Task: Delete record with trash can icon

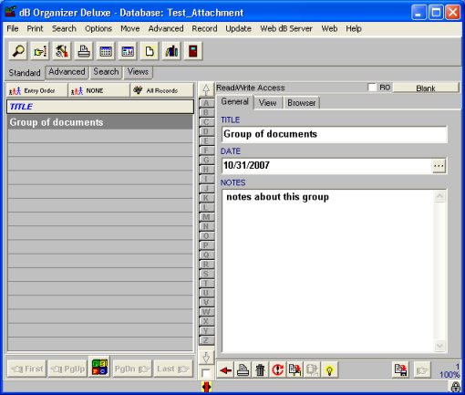Action: click(x=260, y=370)
